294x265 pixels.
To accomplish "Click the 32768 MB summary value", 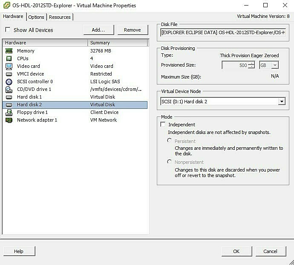I will coord(101,51).
